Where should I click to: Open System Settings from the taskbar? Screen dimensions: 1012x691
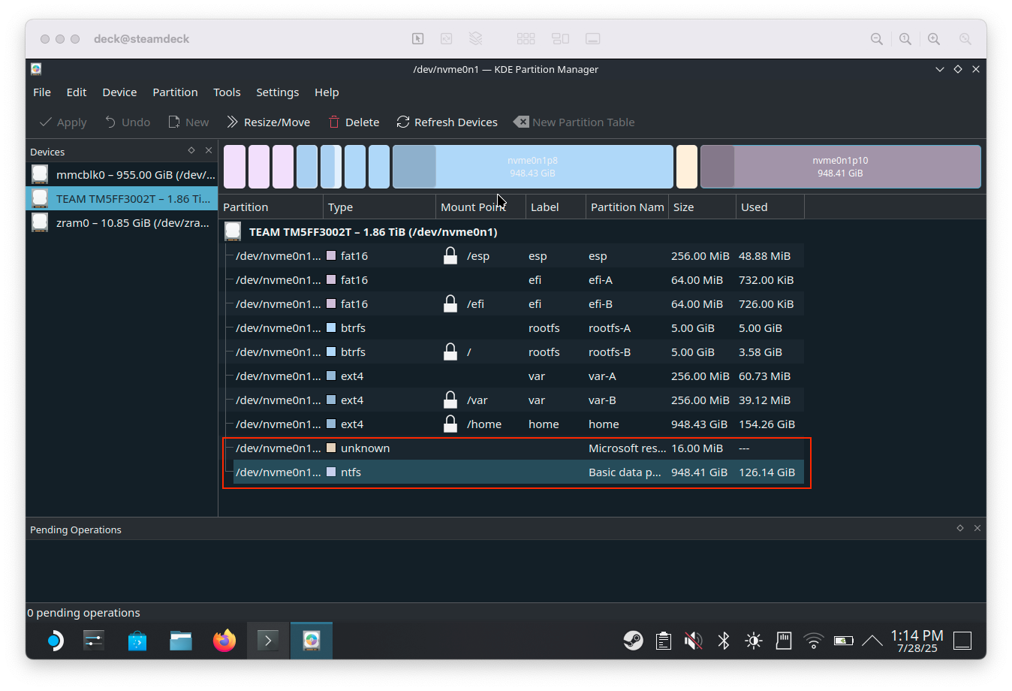tap(94, 641)
